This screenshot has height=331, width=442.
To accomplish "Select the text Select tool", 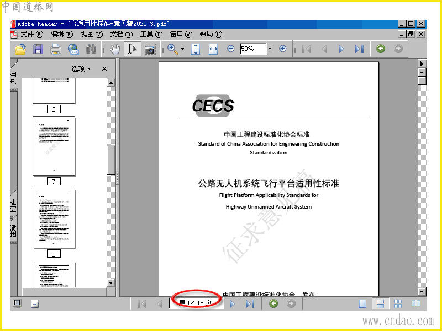I will (x=132, y=49).
